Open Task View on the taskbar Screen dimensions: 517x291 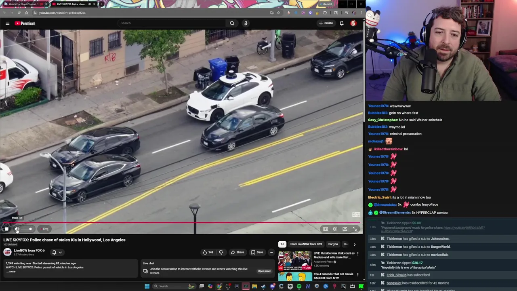click(x=201, y=286)
